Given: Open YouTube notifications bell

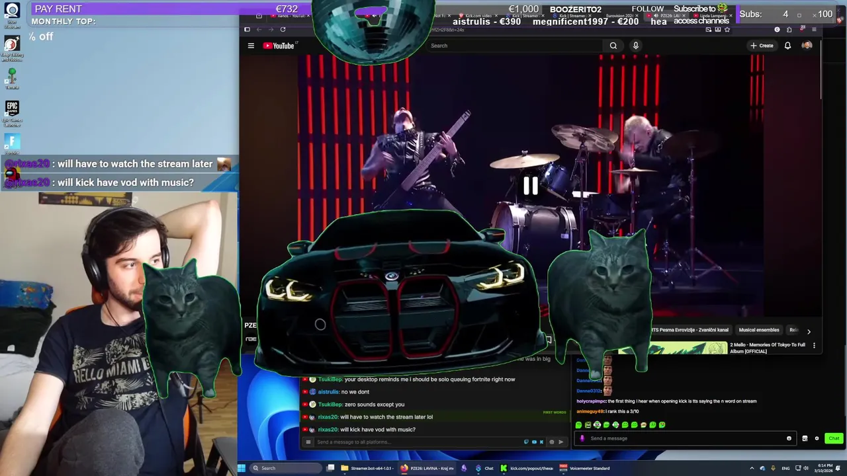Looking at the screenshot, I should 787,46.
